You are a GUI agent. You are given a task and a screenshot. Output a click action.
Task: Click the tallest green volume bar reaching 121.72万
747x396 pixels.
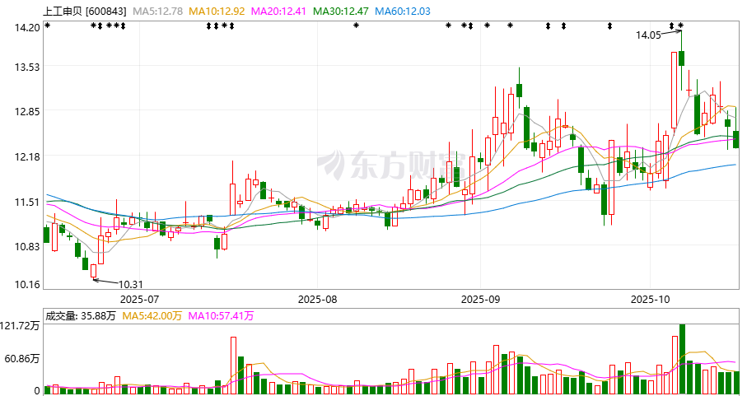coord(682,359)
